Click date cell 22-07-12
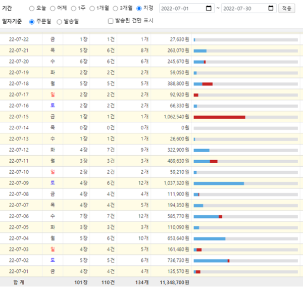The image size is (303, 289). coord(19,150)
